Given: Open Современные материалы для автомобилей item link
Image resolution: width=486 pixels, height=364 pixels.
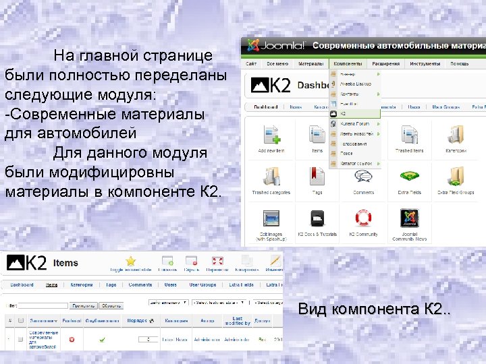Looking at the screenshot, I should point(43,340).
